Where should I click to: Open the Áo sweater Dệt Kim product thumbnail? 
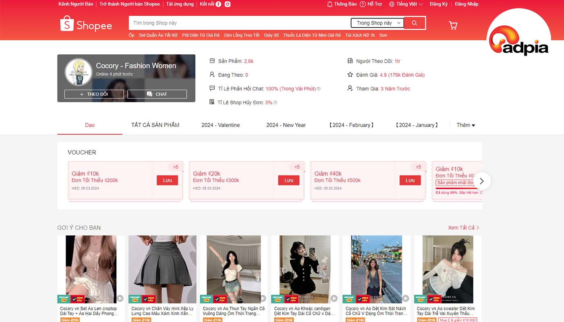coord(448,269)
